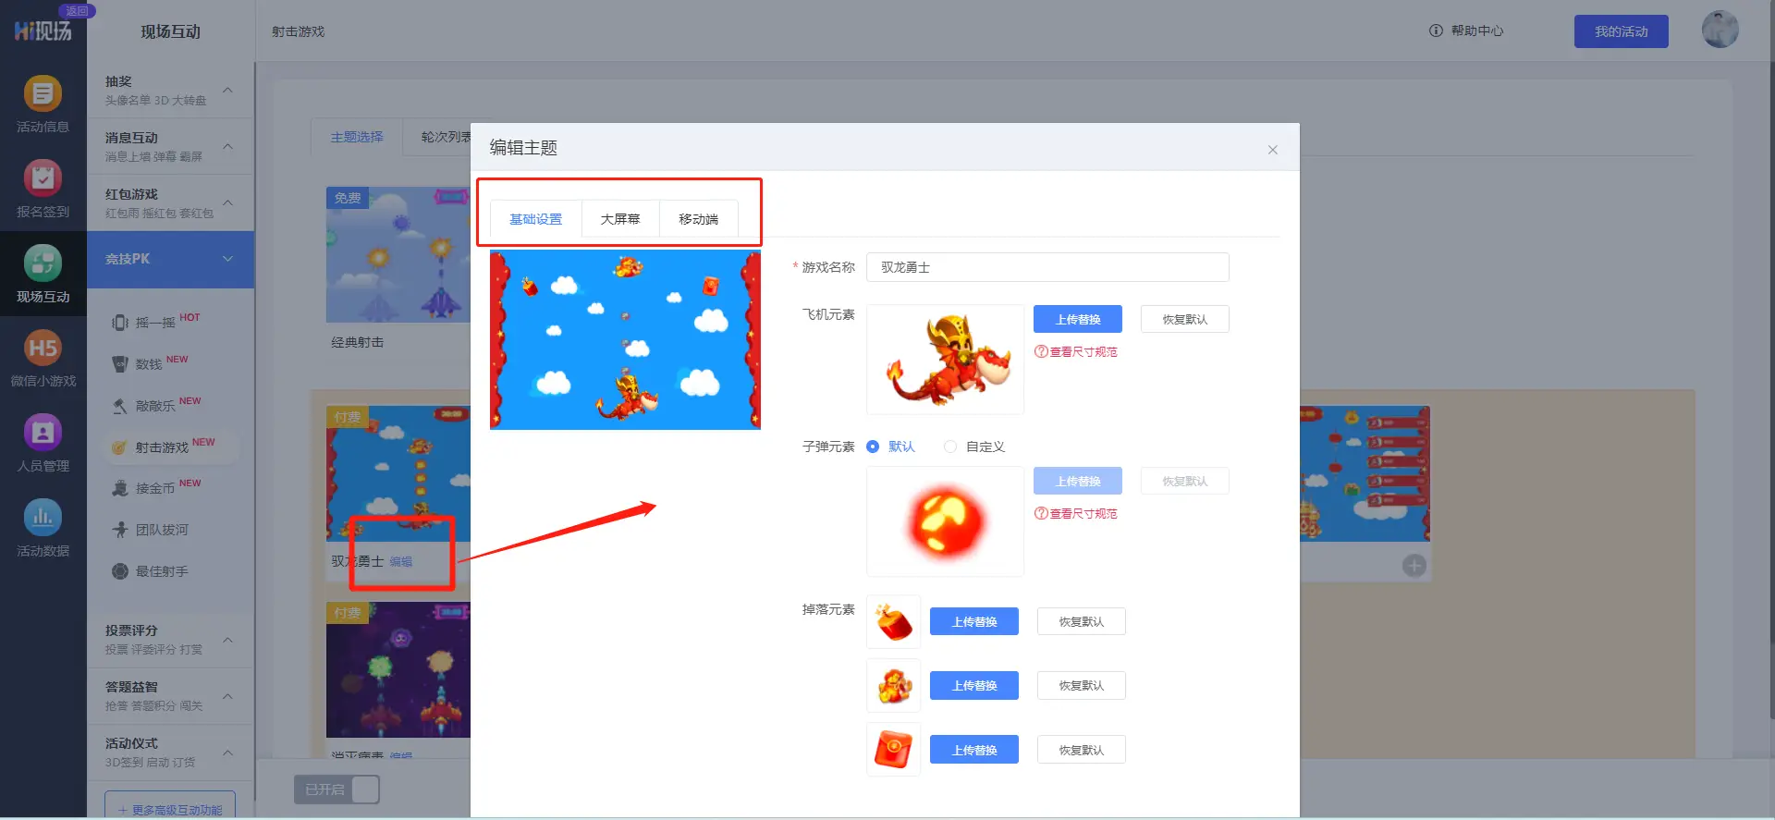Open the 帮助中心 link

1476,31
